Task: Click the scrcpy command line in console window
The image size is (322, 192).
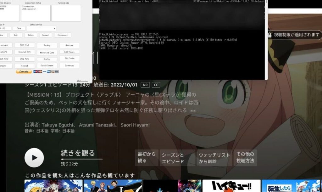Action: coord(129,34)
